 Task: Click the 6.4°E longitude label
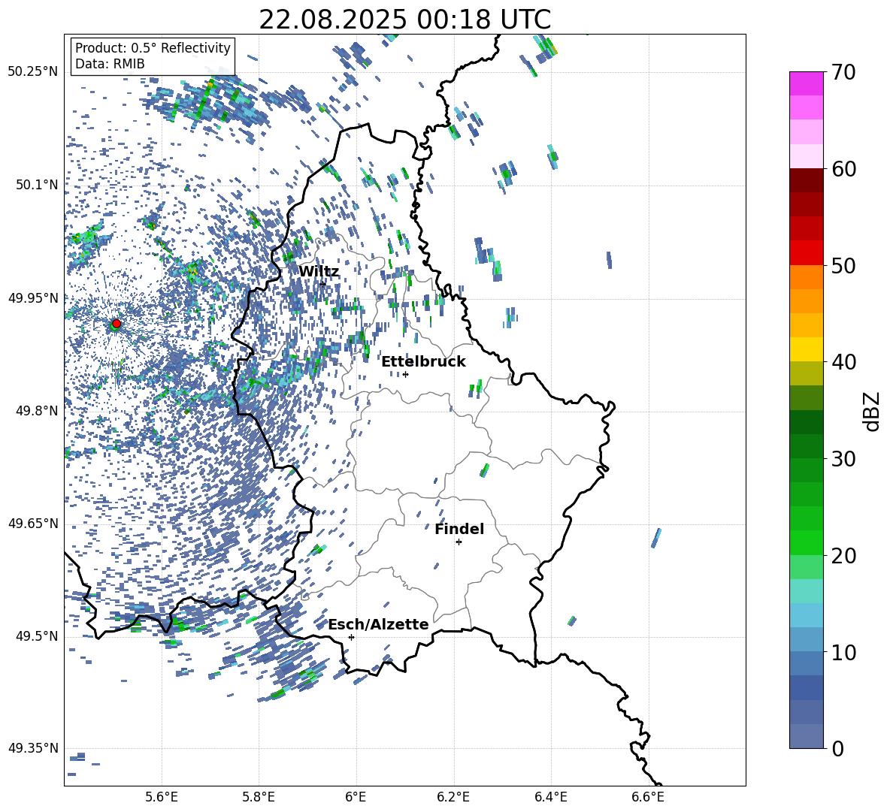(550, 797)
